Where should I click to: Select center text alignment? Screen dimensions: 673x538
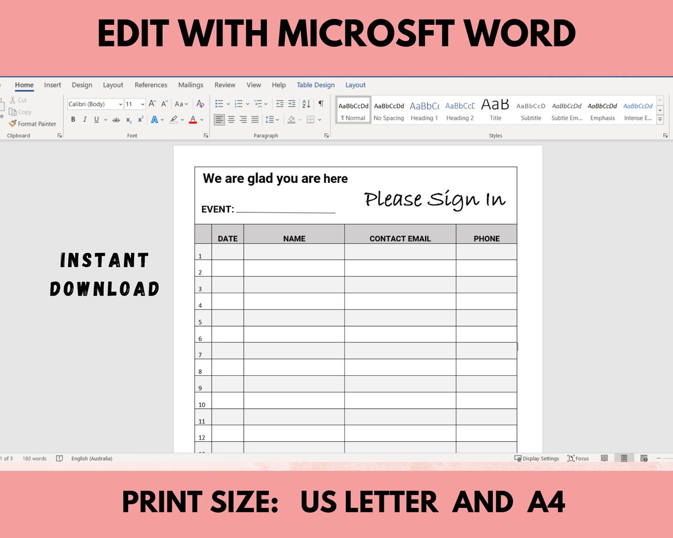point(231,119)
